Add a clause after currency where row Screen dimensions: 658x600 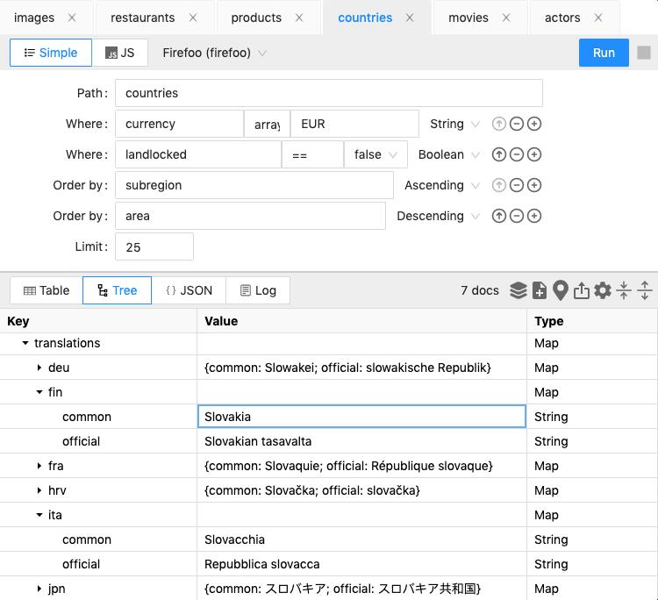tap(533, 124)
